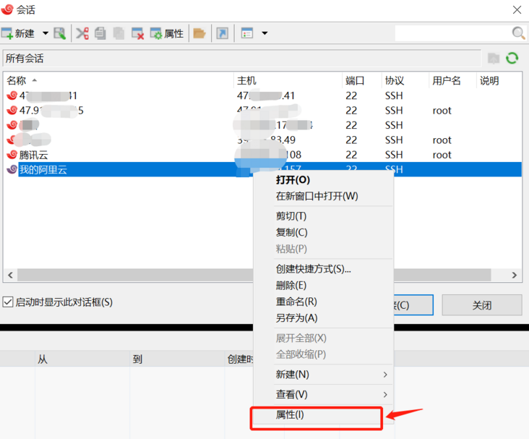The width and height of the screenshot is (529, 439).
Task: Open the dropdown arrow beside 新建
Action: tap(46, 33)
